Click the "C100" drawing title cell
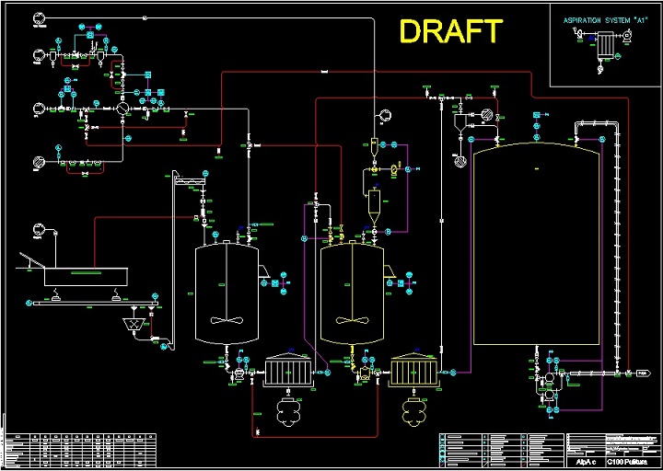The image size is (663, 471). (632, 462)
